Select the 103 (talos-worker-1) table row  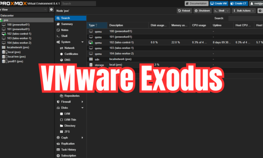coord(175,48)
